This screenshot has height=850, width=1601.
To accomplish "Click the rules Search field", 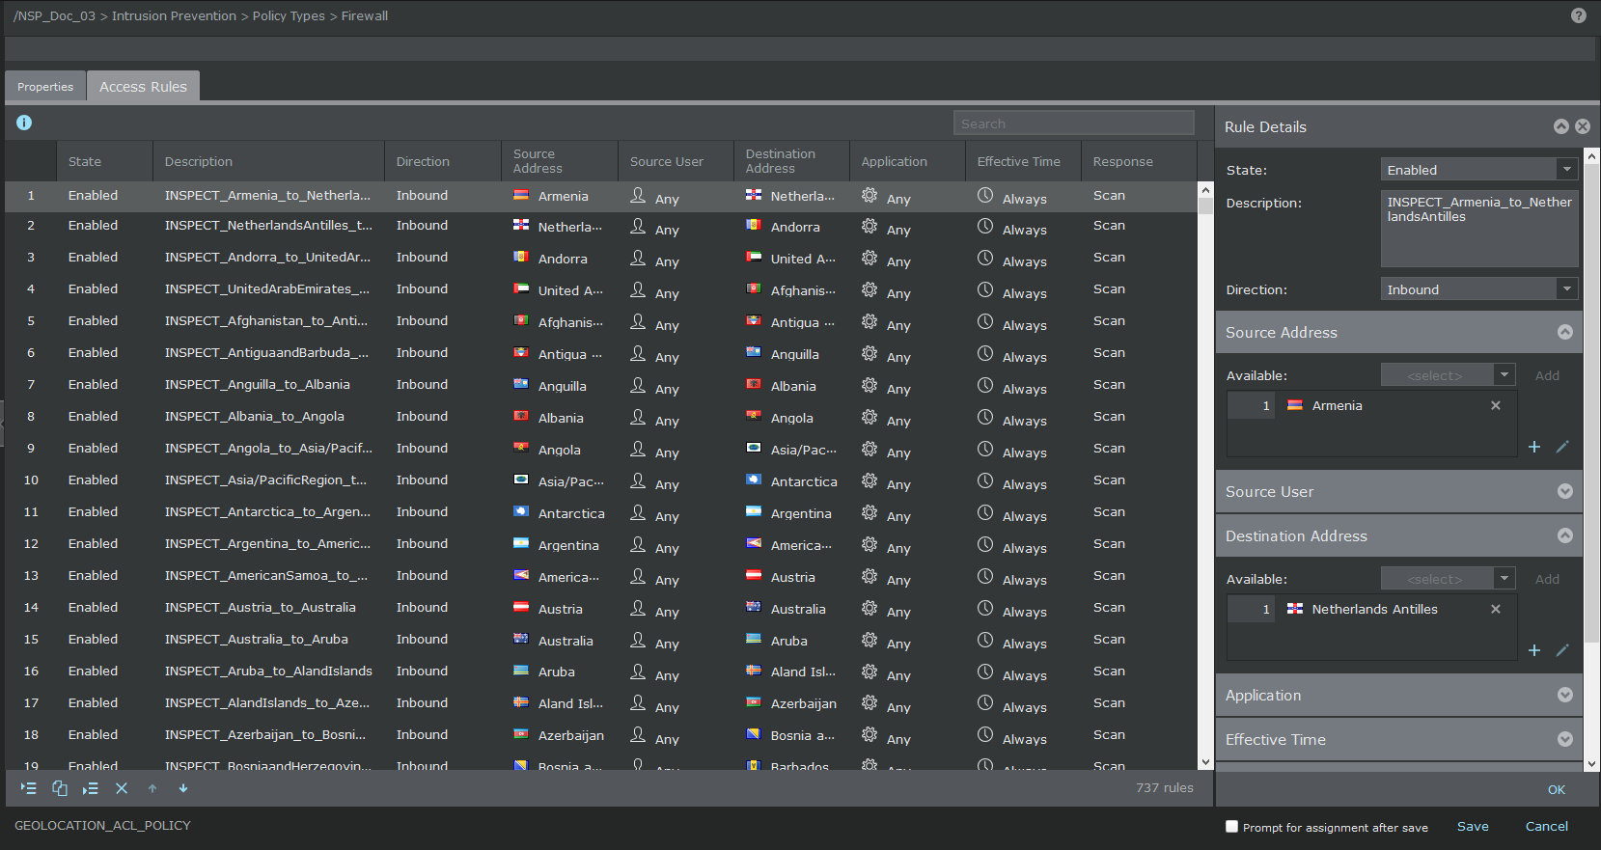I will tap(1074, 123).
